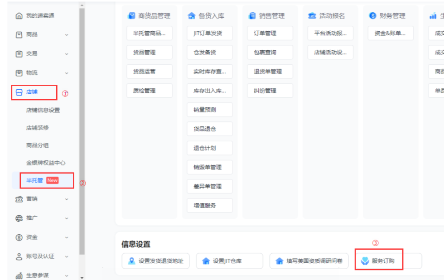Open 差异单管理 button

pyautogui.click(x=209, y=186)
